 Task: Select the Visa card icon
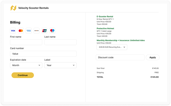[13, 31]
